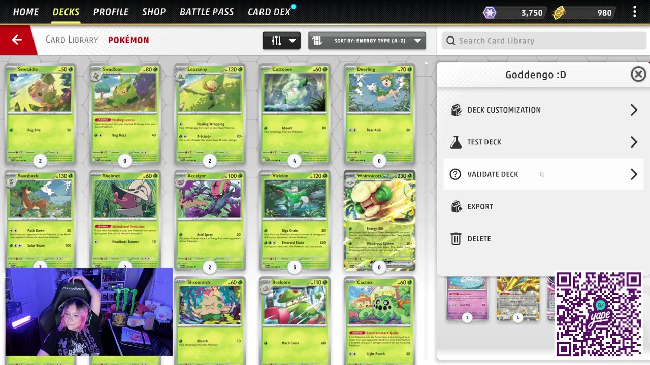Click the Export box icon
The height and width of the screenshot is (365, 650).
click(x=456, y=206)
